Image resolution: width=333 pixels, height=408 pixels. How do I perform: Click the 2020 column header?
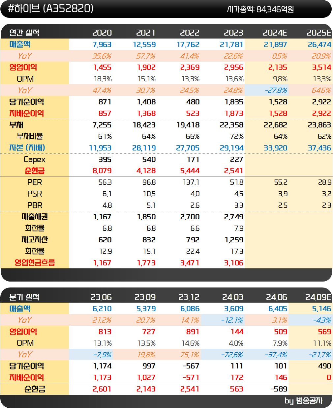coord(102,33)
